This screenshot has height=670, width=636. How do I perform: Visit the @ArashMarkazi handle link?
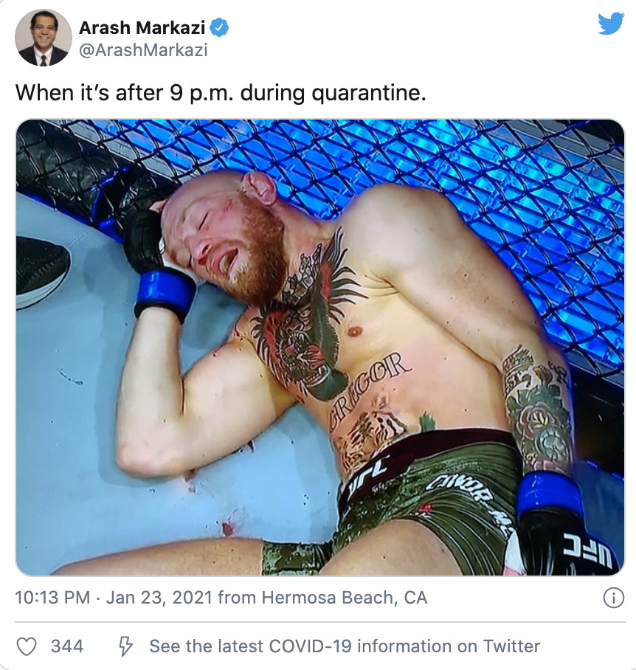[x=142, y=50]
